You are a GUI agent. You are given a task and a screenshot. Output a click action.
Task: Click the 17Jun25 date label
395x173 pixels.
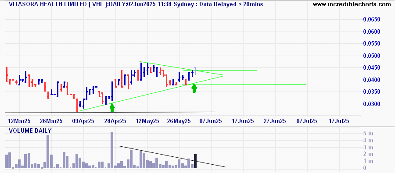coord(243,121)
